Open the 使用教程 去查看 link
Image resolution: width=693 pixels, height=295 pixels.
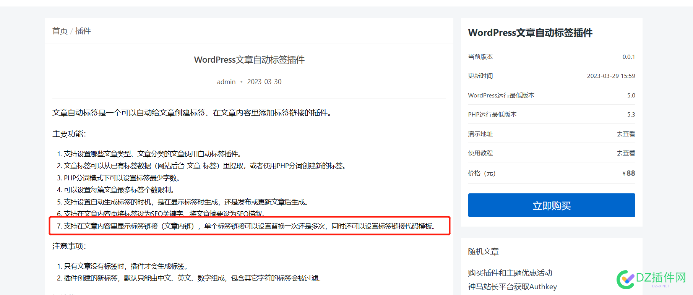click(626, 153)
